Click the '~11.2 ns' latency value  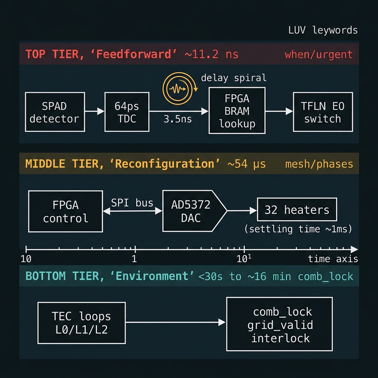pos(212,54)
